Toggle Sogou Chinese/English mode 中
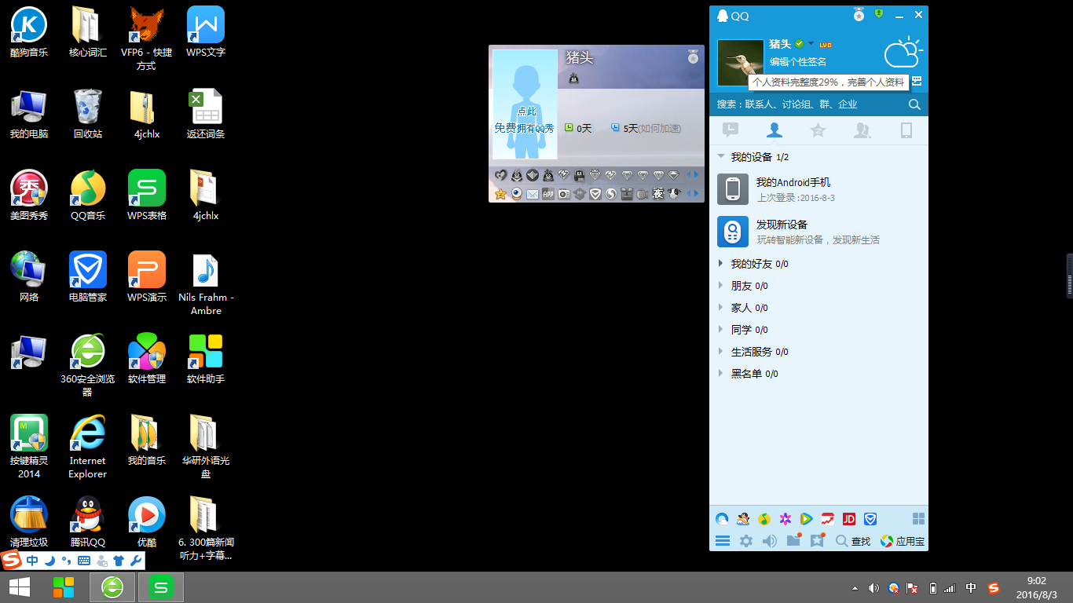The width and height of the screenshot is (1073, 603). 32,561
